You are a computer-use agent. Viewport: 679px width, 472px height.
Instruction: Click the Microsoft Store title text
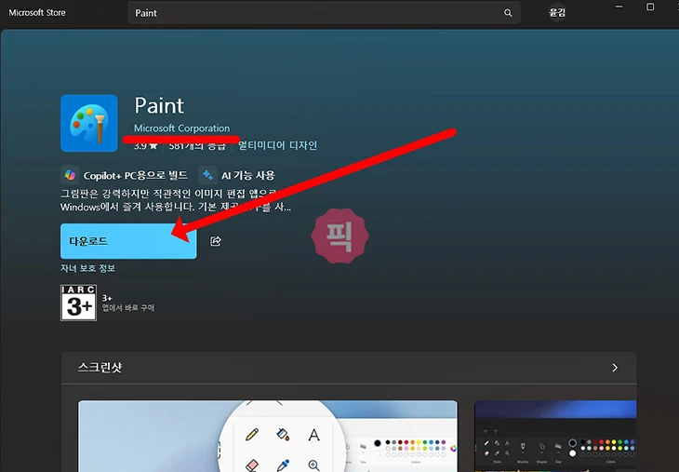(37, 13)
